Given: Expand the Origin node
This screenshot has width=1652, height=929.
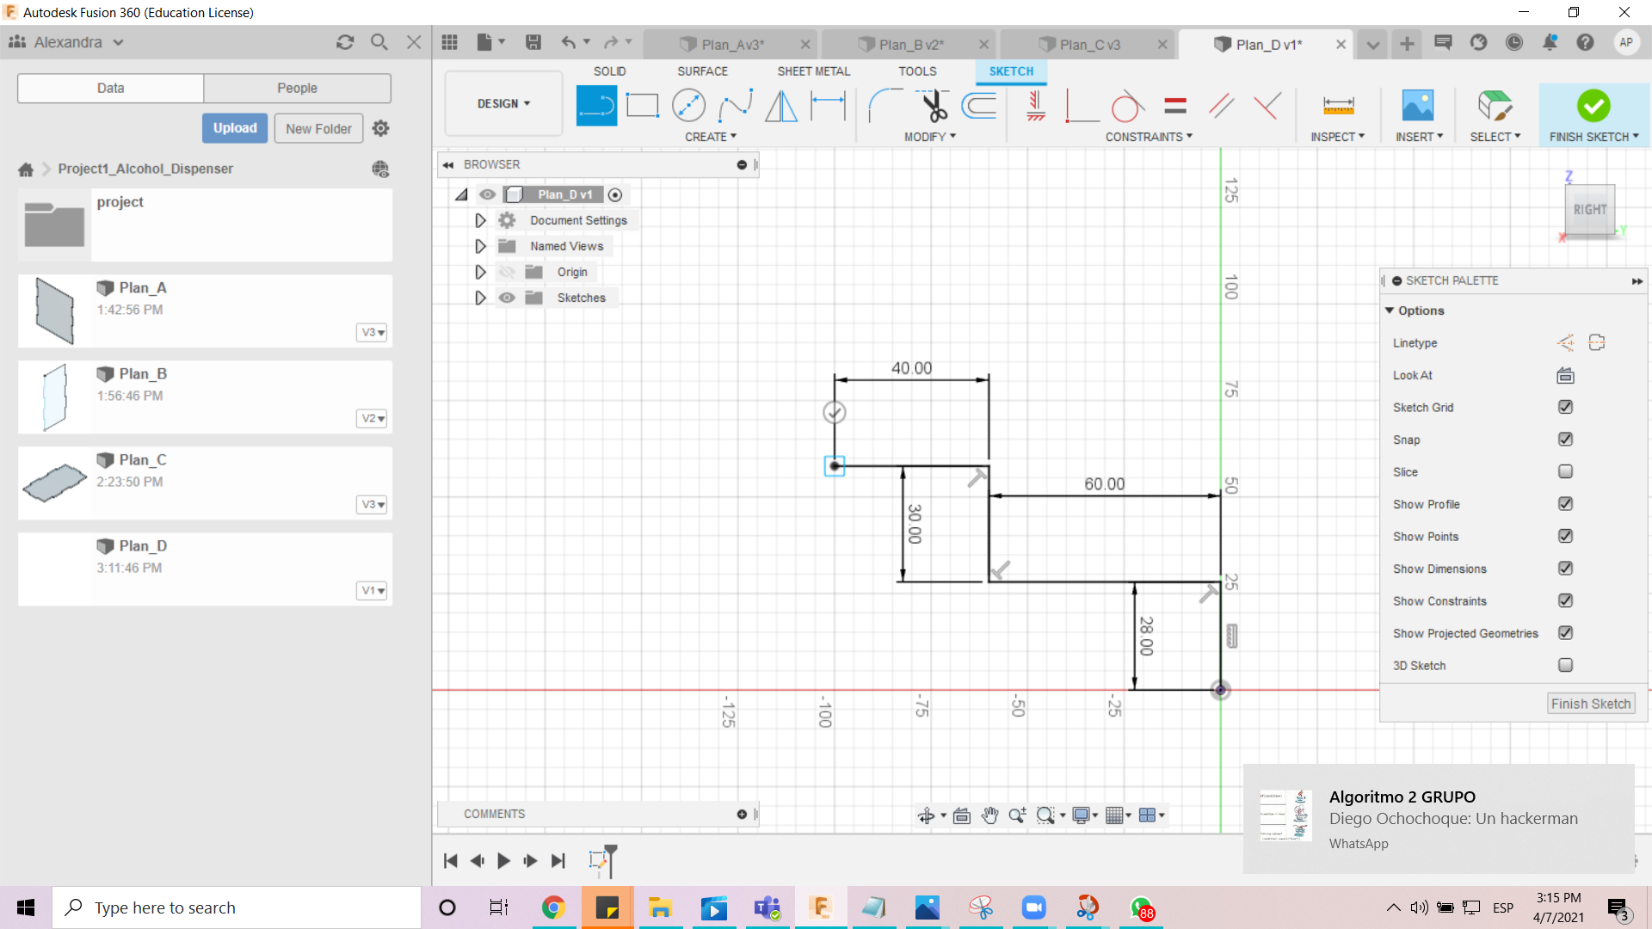Looking at the screenshot, I should tap(480, 272).
